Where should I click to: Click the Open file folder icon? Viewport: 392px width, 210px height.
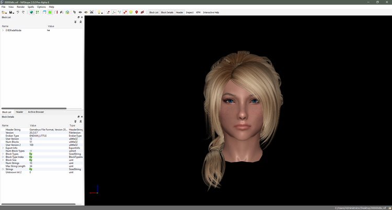pyautogui.click(x=3, y=12)
